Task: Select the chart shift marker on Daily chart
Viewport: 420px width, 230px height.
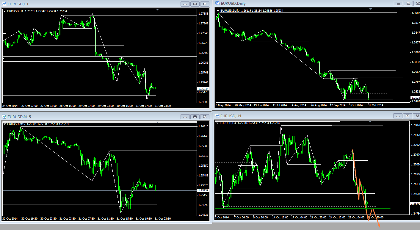Action: click(x=370, y=9)
